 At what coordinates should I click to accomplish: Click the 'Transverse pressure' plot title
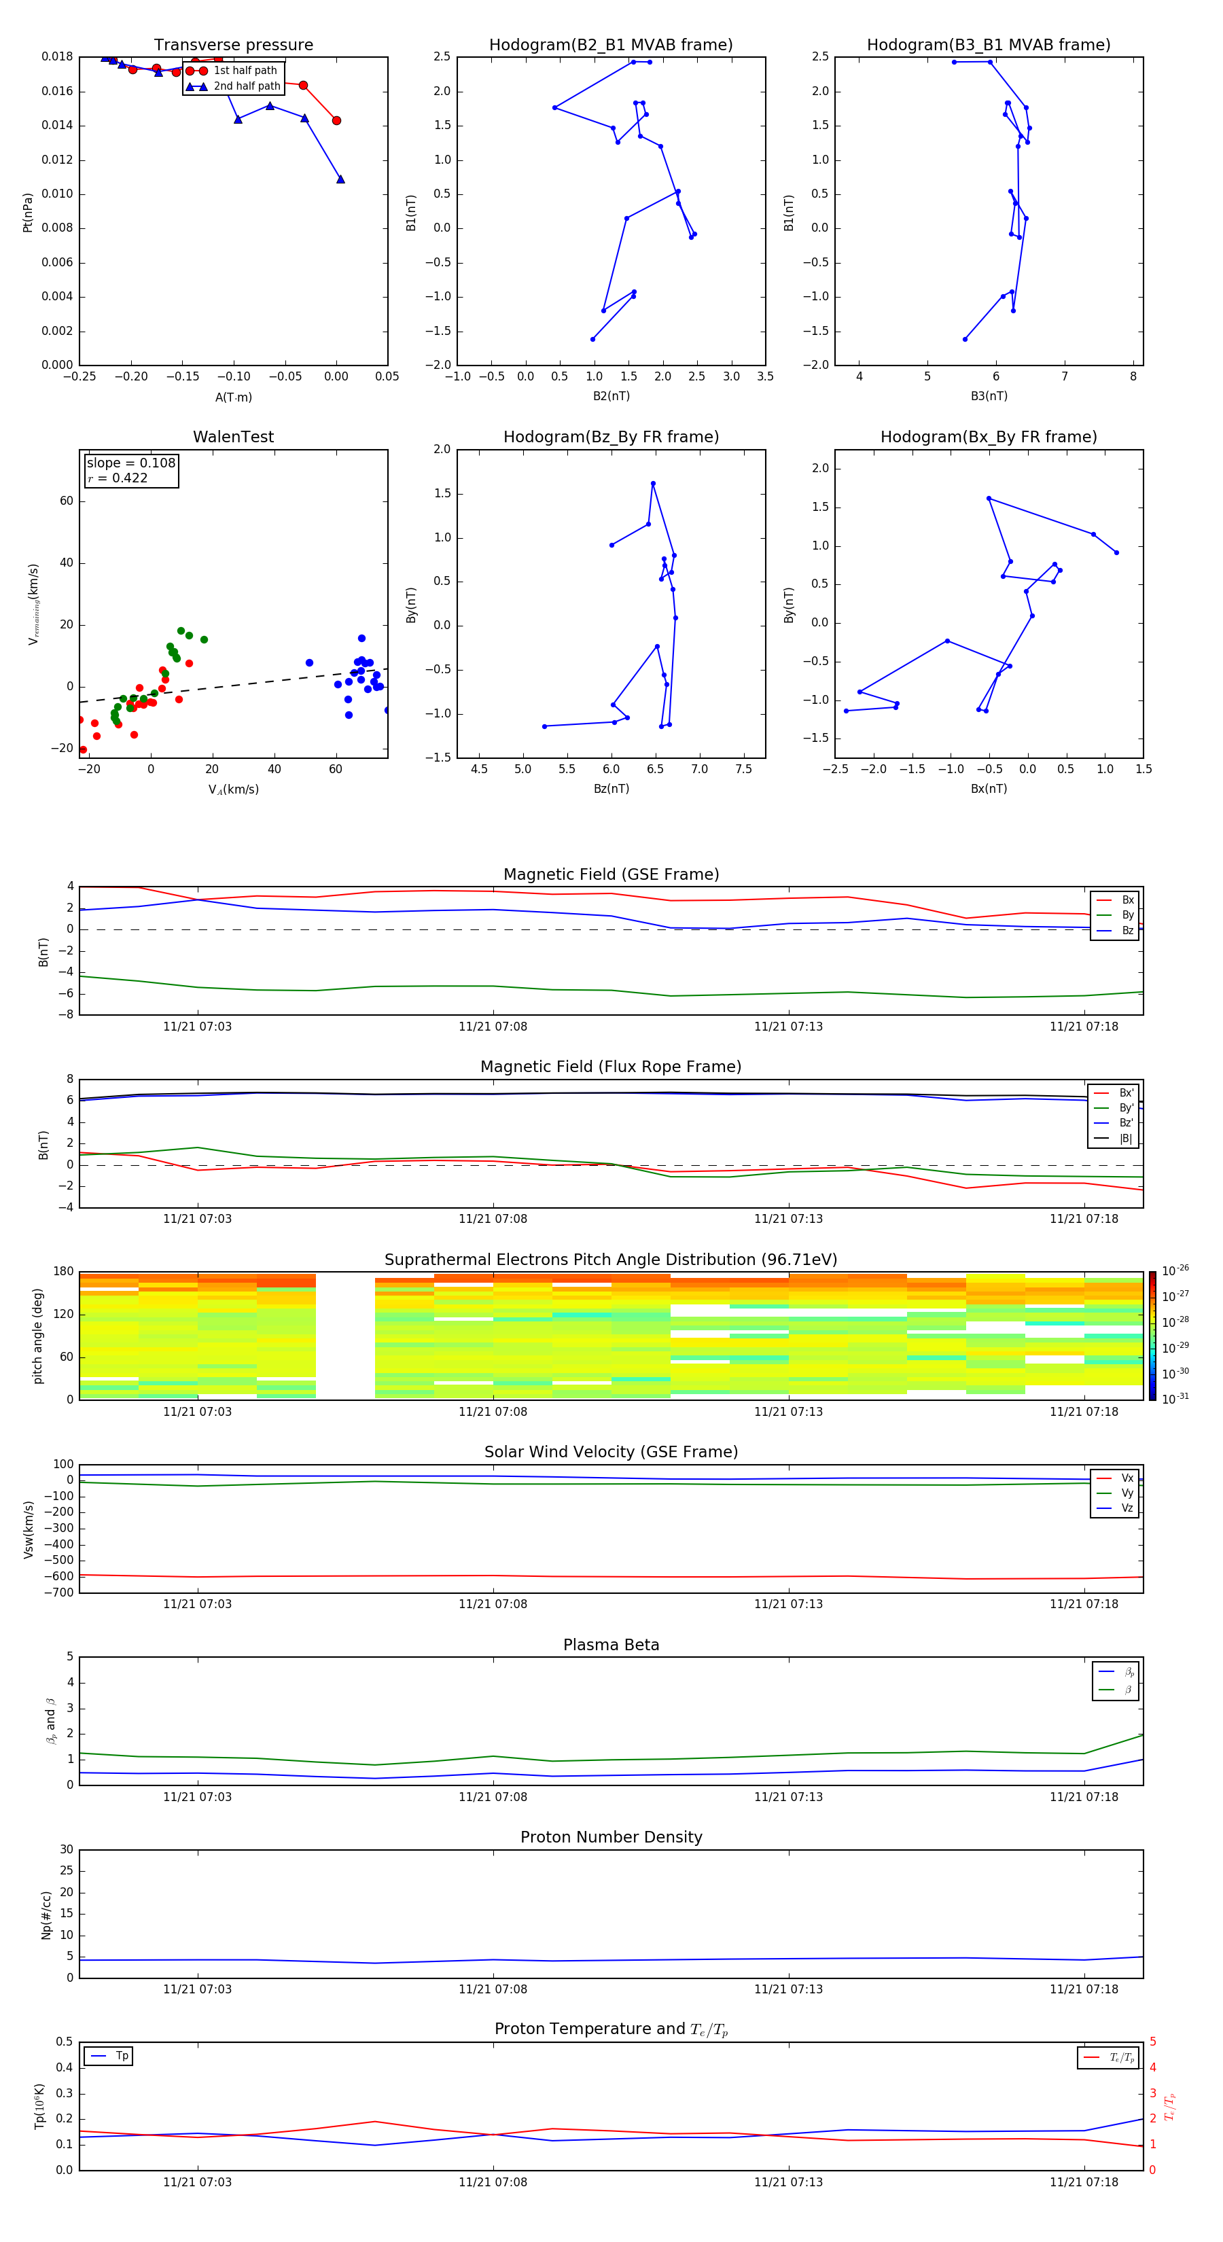(x=233, y=46)
